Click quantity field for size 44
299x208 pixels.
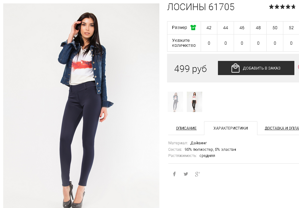pyautogui.click(x=226, y=43)
